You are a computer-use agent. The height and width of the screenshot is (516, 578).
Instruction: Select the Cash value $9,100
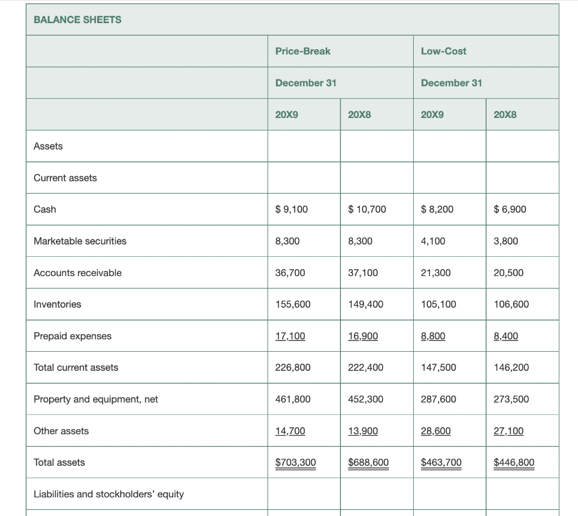[291, 209]
